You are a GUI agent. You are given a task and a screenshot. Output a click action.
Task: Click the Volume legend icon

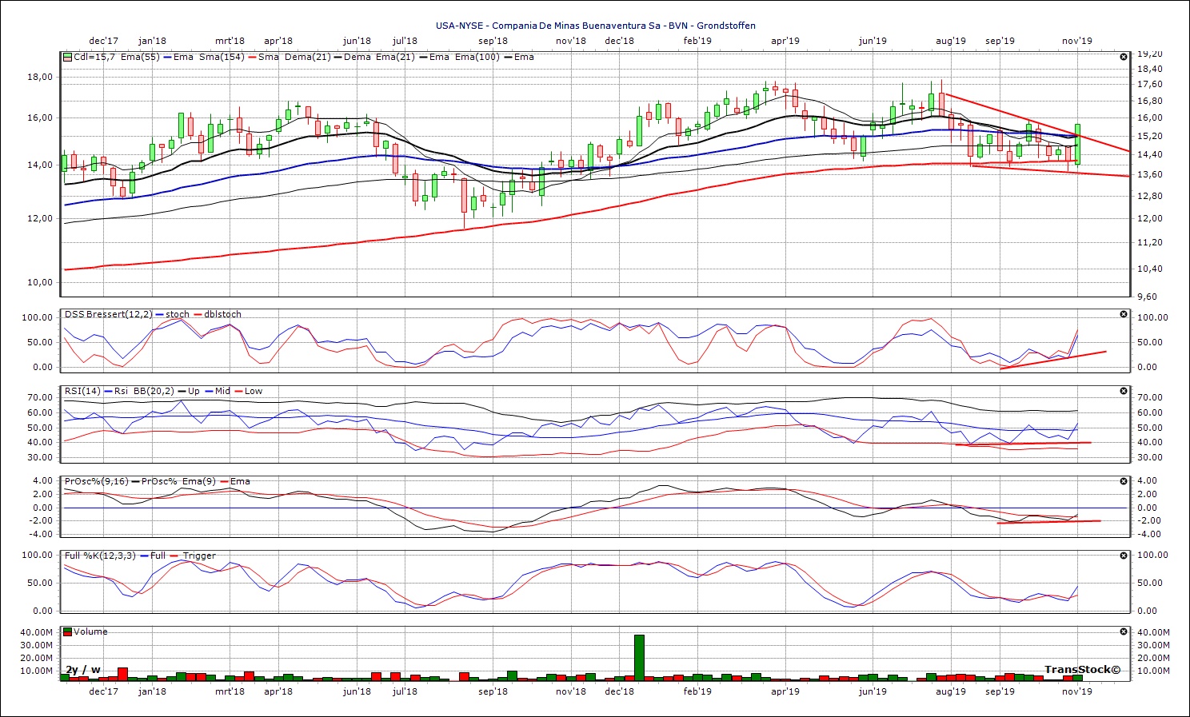68,631
